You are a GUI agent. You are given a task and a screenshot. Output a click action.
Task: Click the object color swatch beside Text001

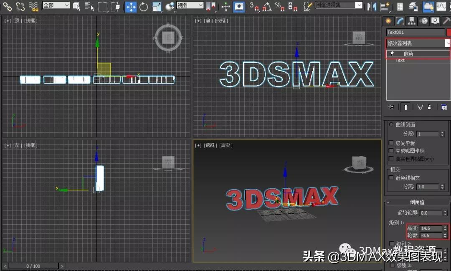pos(449,32)
